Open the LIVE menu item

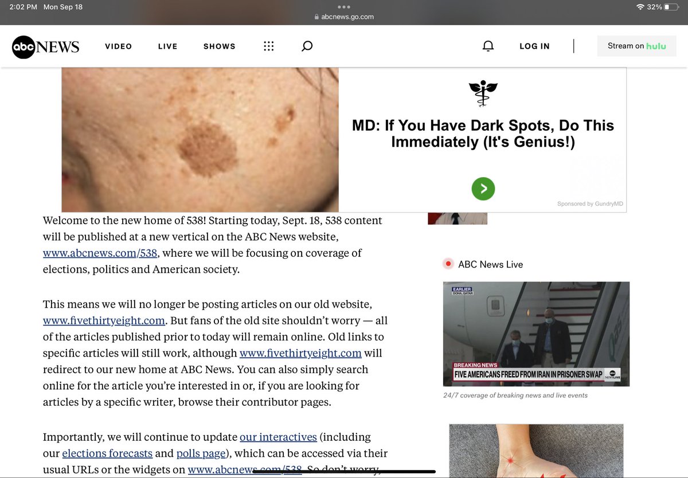pos(167,46)
